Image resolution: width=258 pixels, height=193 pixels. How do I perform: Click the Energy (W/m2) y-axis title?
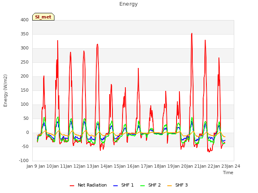(5, 90)
